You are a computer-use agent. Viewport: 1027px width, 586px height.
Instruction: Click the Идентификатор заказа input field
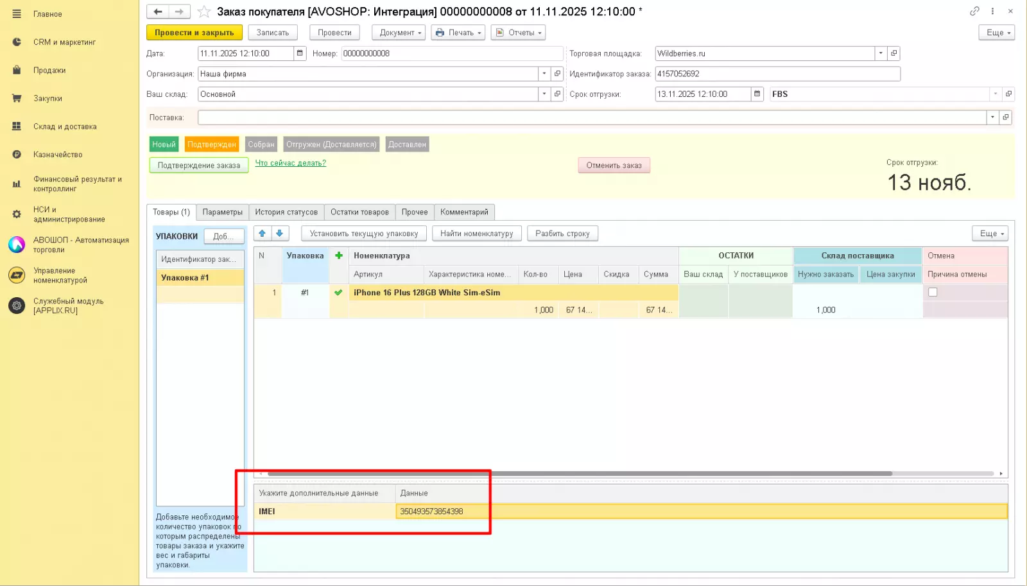777,74
